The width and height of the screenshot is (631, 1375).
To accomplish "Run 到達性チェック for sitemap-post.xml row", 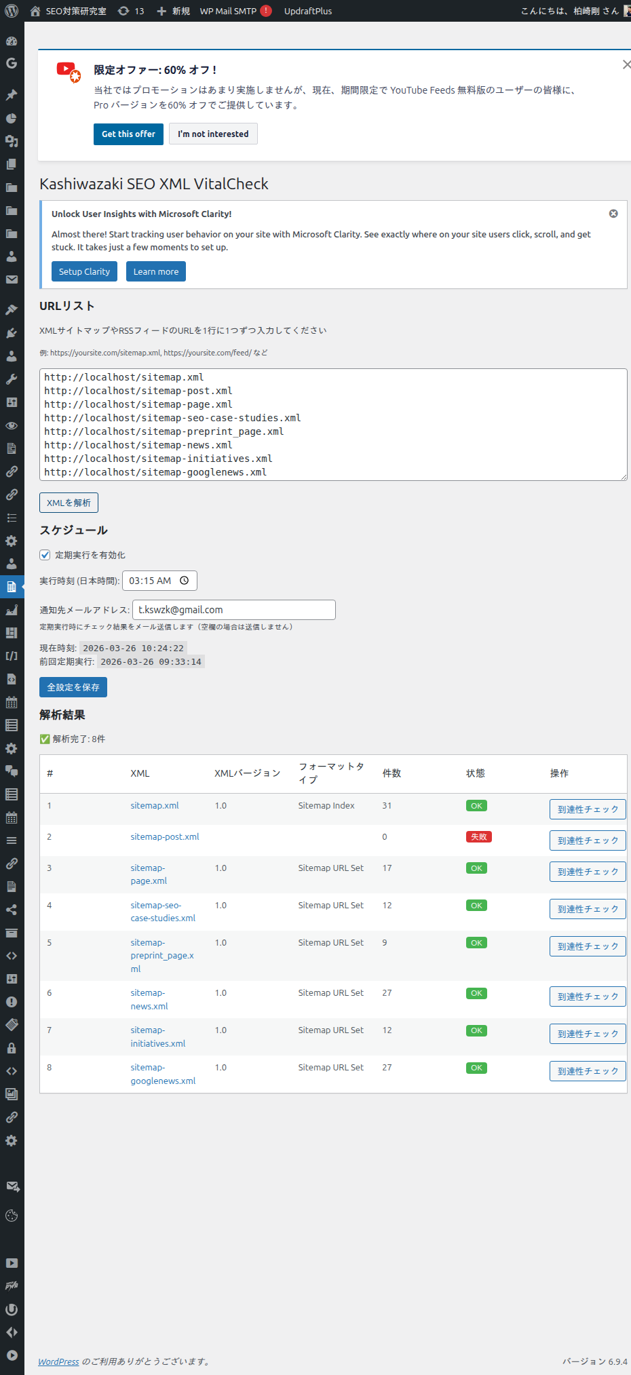I will (587, 840).
